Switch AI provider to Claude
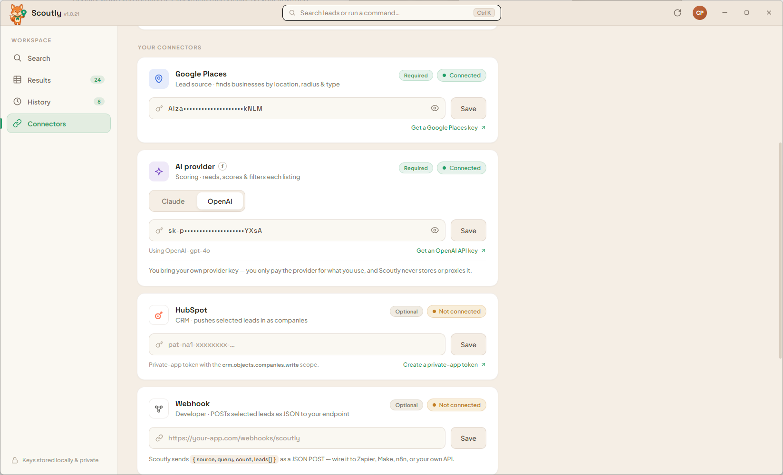783x475 pixels. [173, 201]
